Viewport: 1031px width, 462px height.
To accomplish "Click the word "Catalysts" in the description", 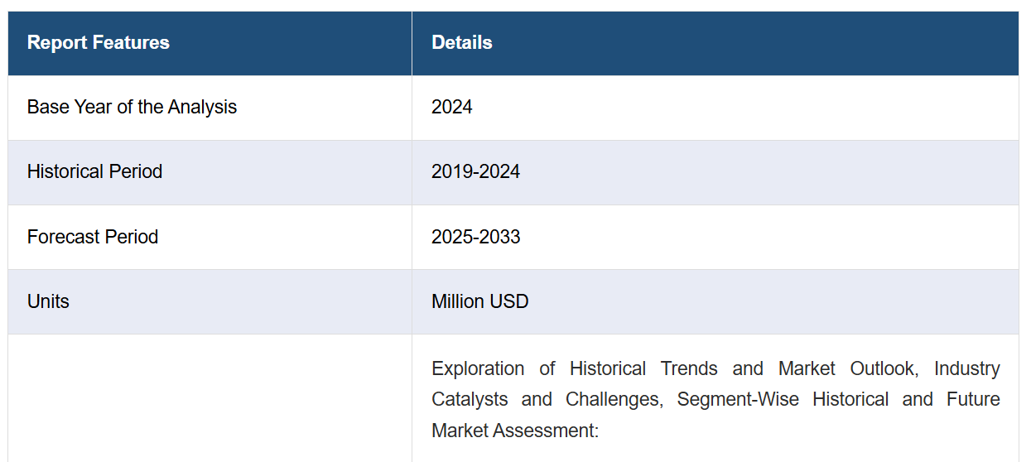I will 470,400.
